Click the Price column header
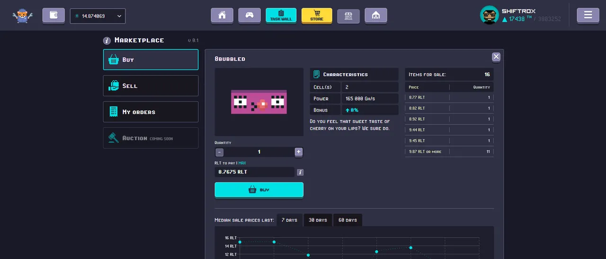The height and width of the screenshot is (259, 606). (414, 87)
